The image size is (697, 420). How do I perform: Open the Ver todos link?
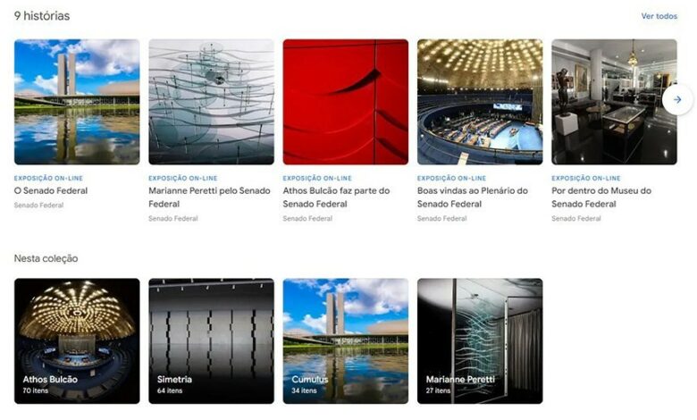coord(659,16)
